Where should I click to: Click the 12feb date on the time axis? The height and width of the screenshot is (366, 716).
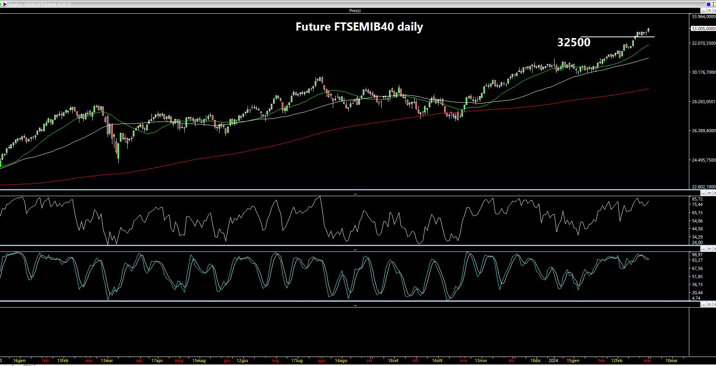[617, 361]
